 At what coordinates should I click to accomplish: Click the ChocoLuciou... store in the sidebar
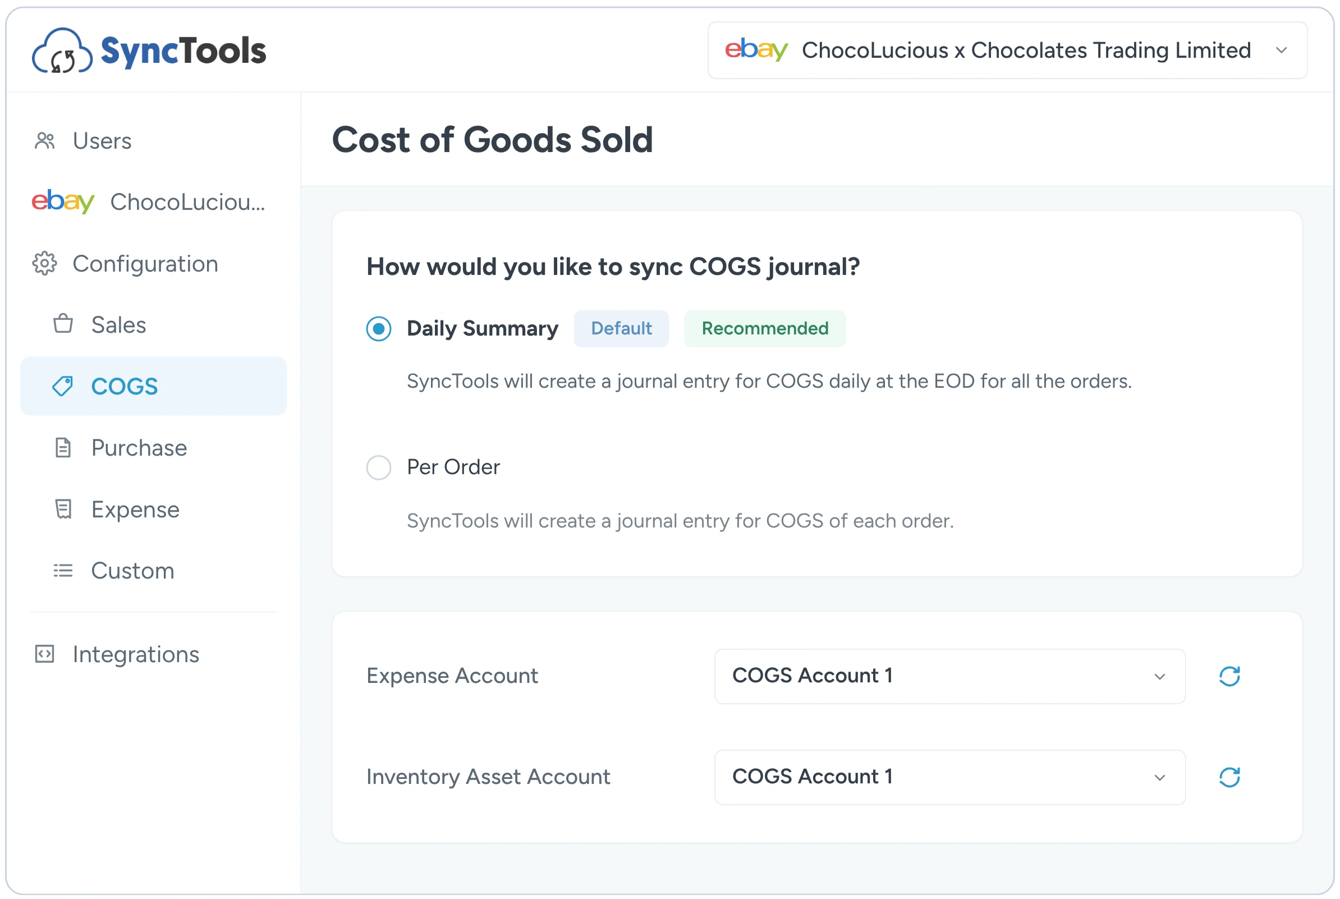pyautogui.click(x=188, y=202)
